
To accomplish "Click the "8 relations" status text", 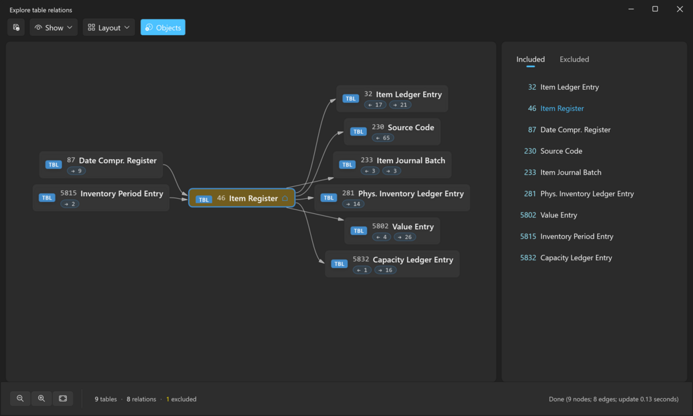I will pyautogui.click(x=141, y=399).
